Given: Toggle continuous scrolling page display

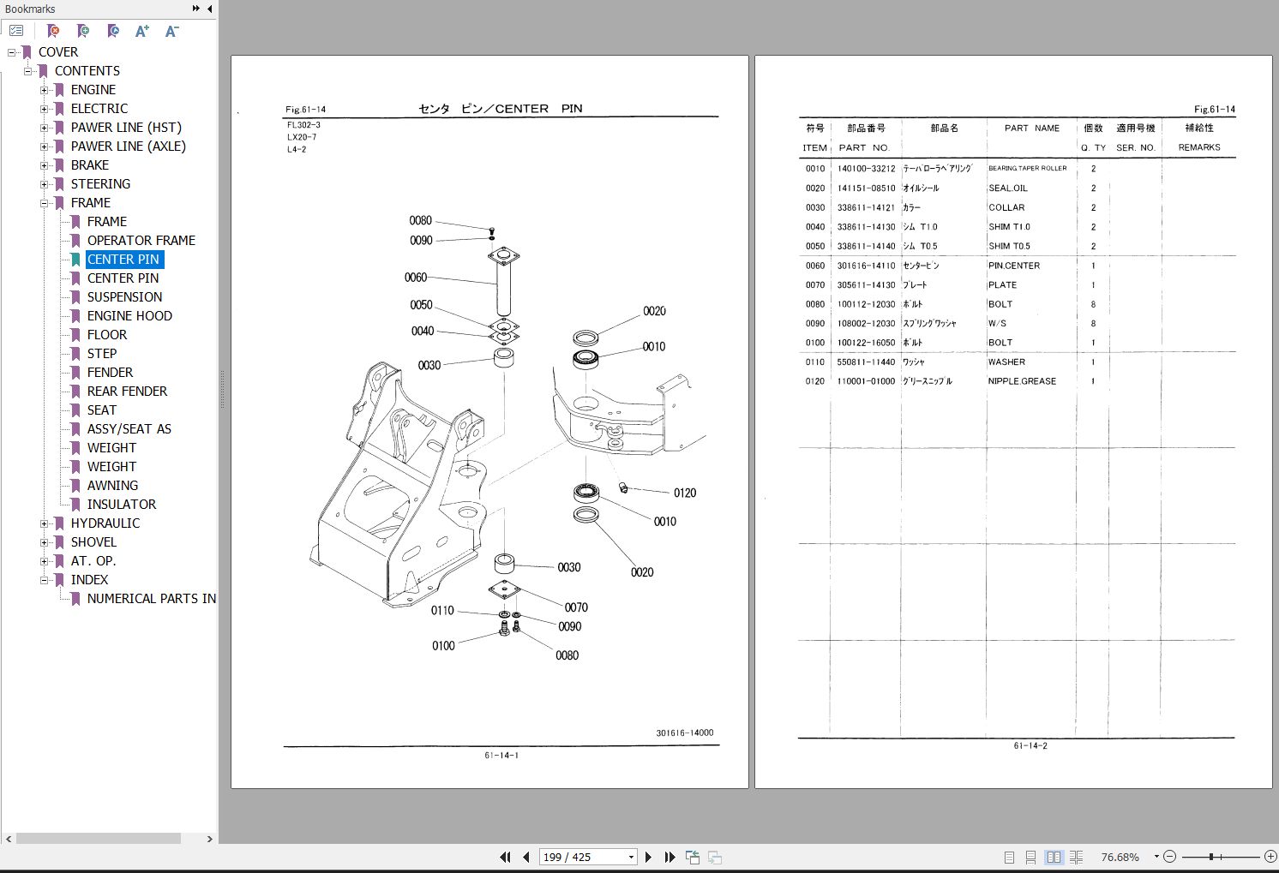Looking at the screenshot, I should click(1031, 857).
